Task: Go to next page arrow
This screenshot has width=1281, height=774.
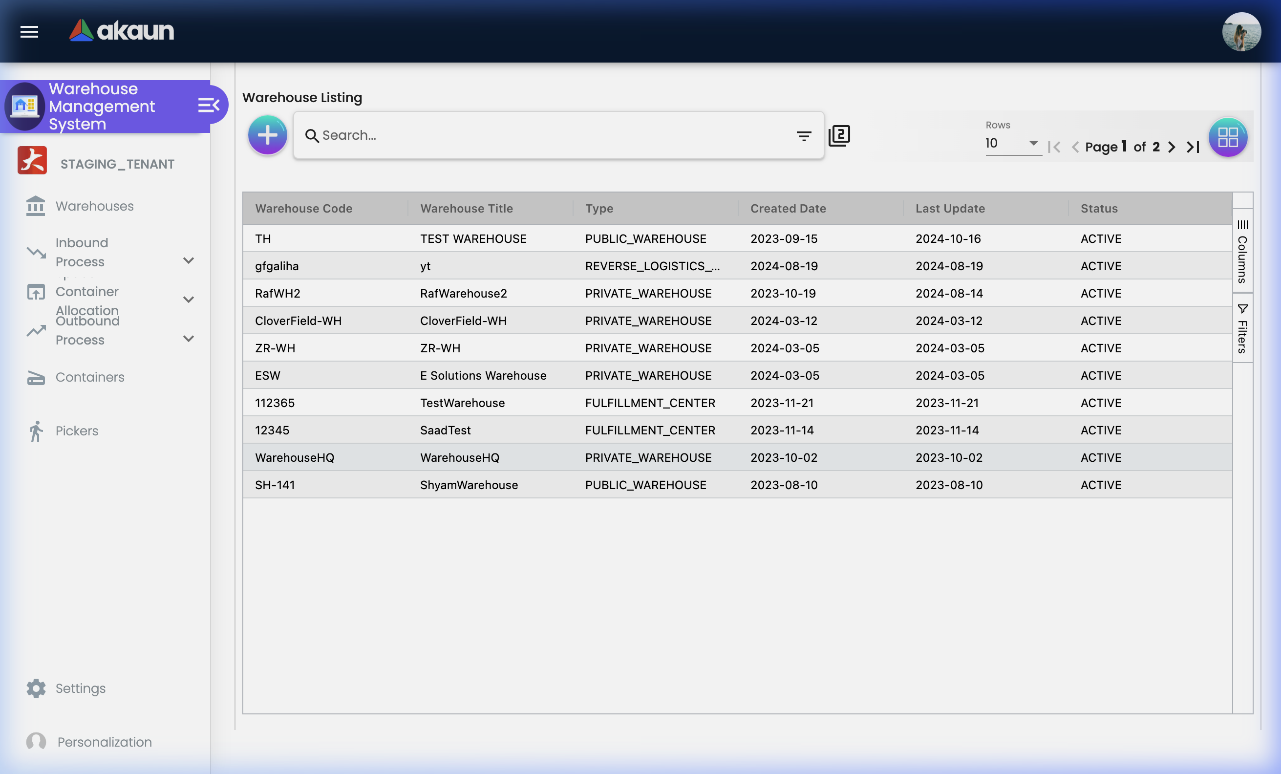Action: (1171, 147)
